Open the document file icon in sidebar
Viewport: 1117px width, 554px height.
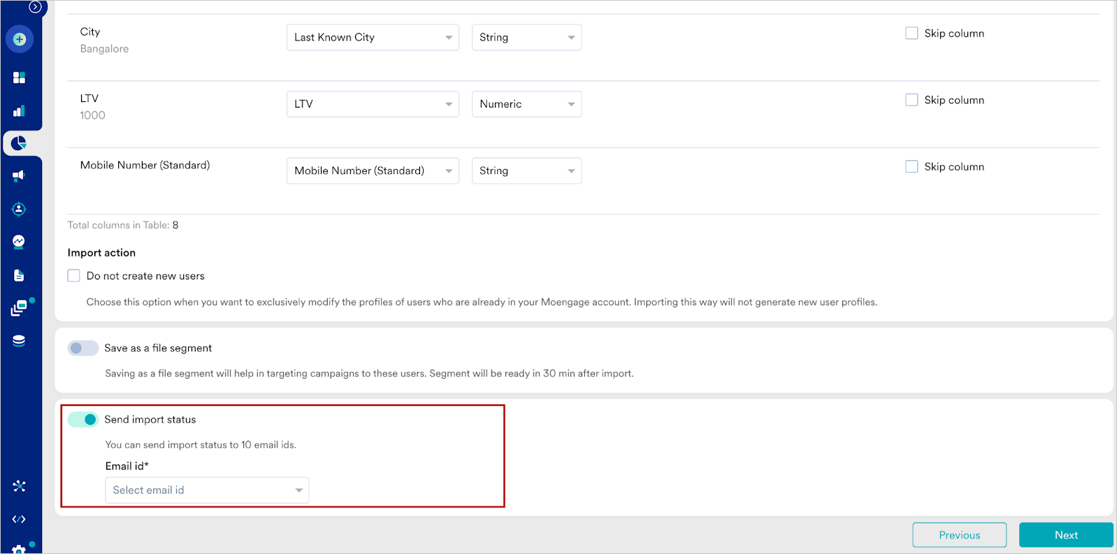[x=20, y=275]
